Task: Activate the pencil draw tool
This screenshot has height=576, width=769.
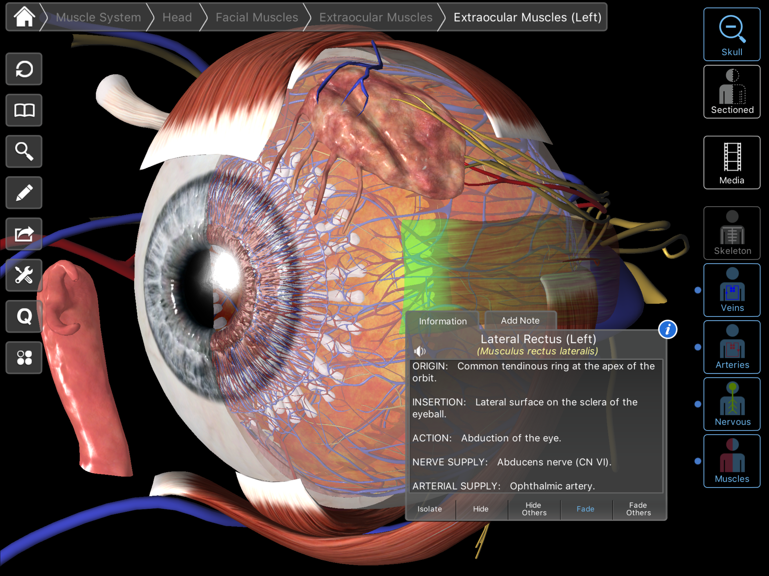Action: point(24,193)
